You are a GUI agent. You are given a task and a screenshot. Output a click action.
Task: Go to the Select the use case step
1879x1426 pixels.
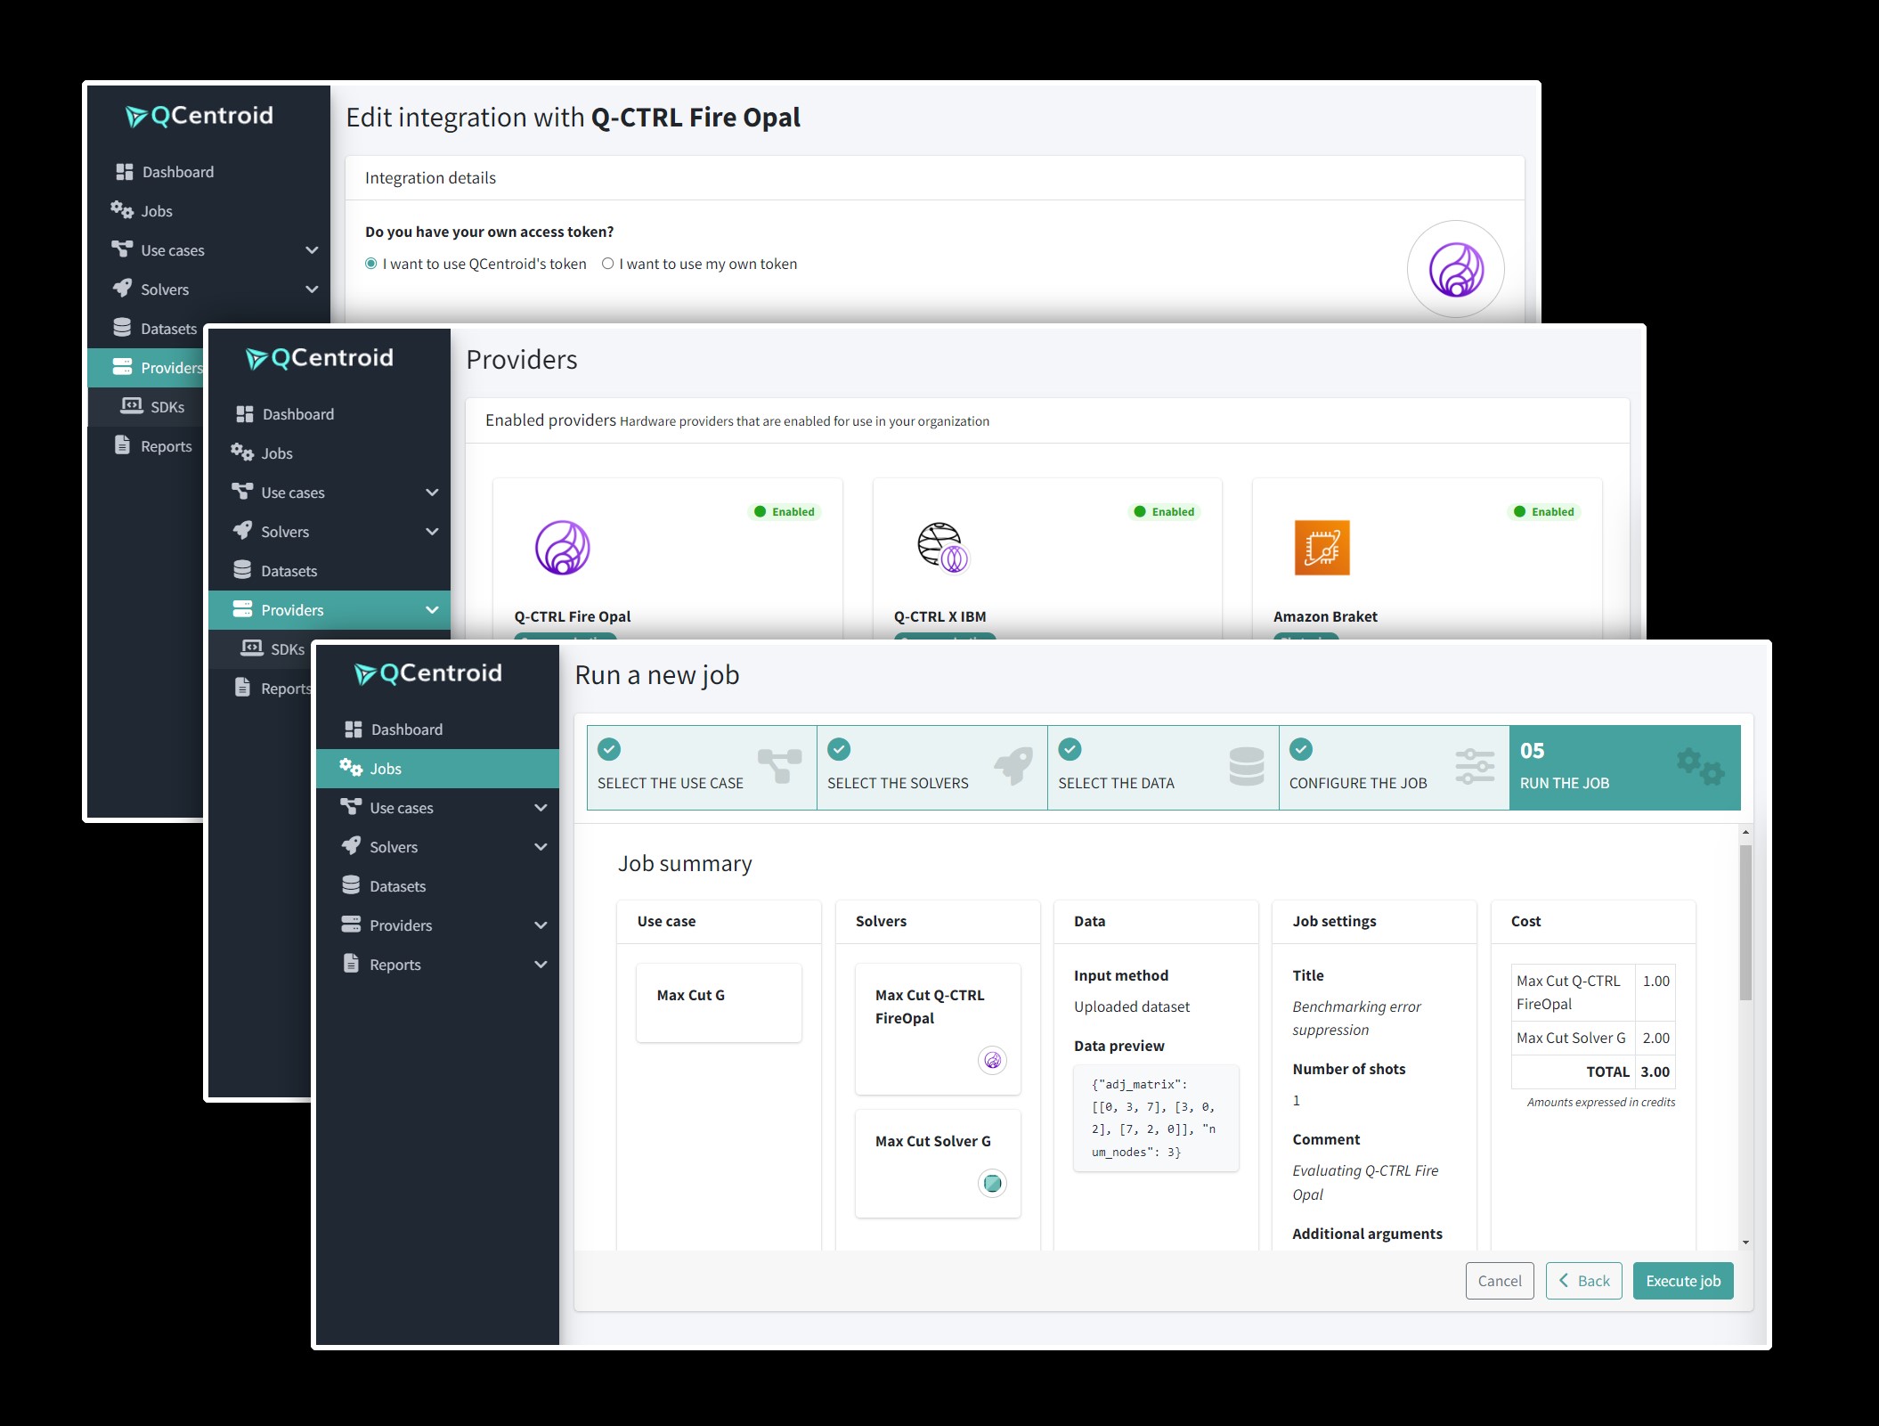click(x=702, y=768)
